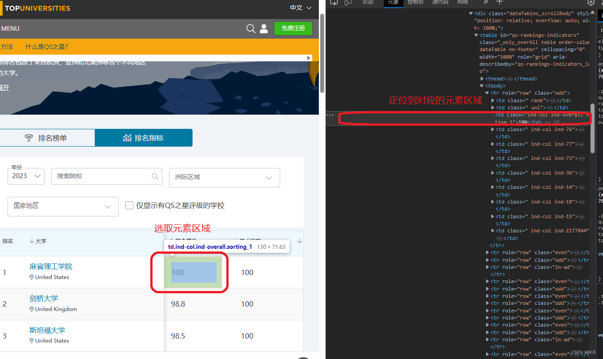Expand the td ind-col ind-73 node

pyautogui.click(x=493, y=158)
